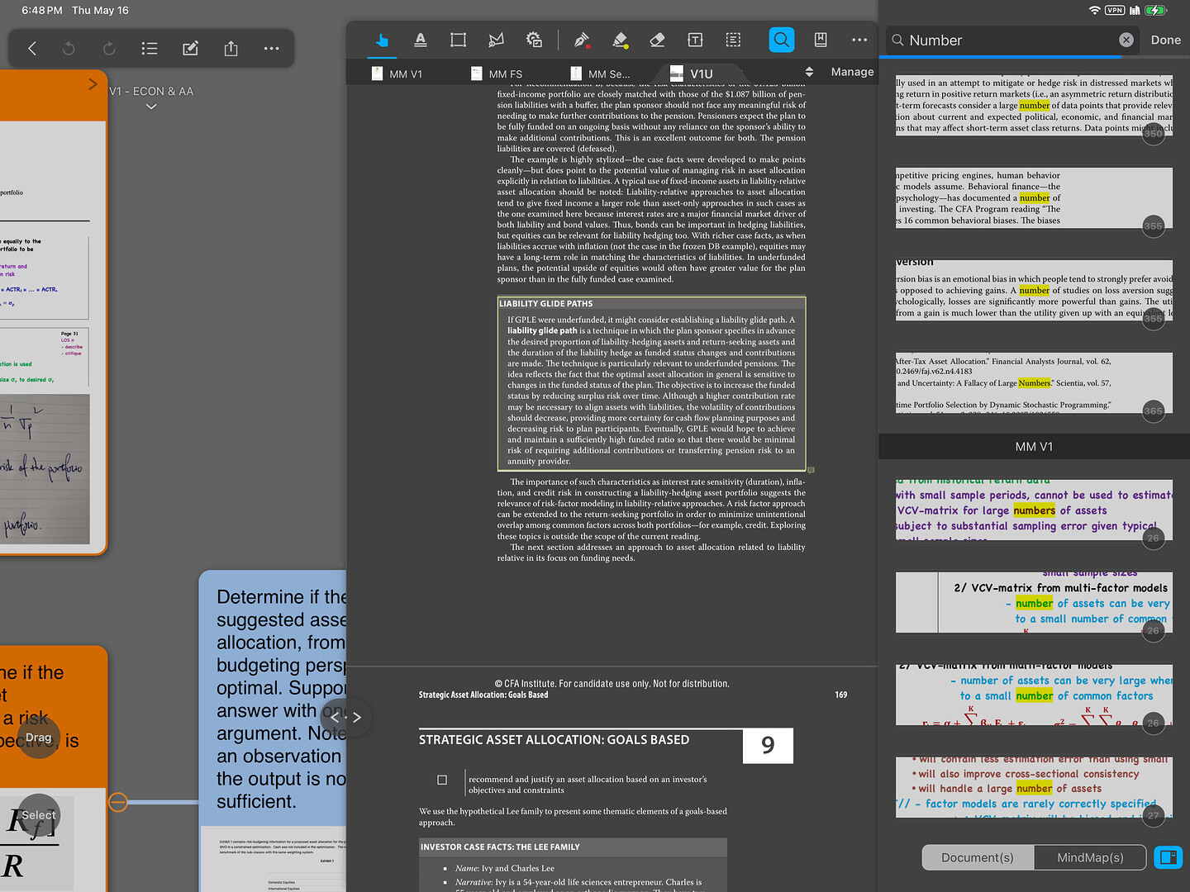Select the hand/touch pointer tool

click(382, 40)
